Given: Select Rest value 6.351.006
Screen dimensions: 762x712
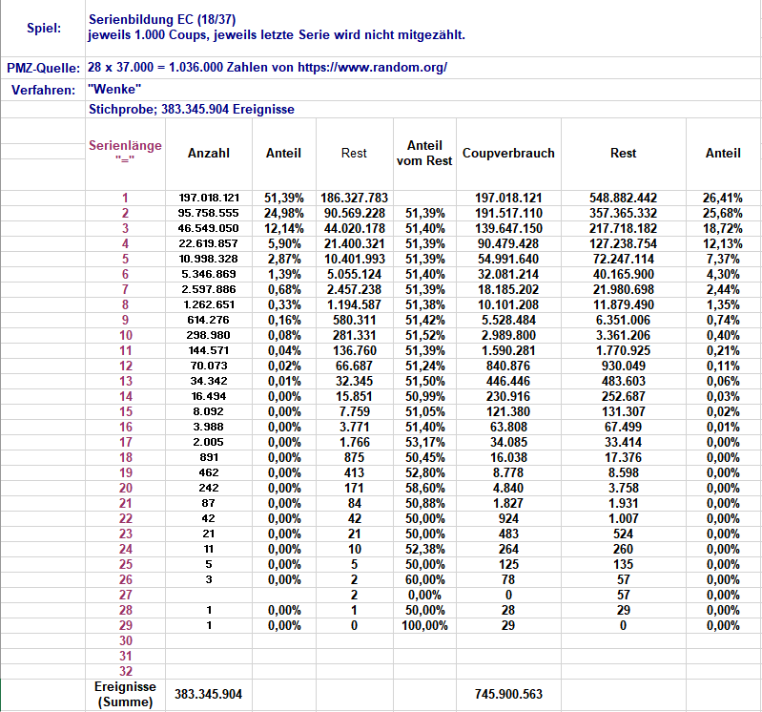Looking at the screenshot, I should tap(623, 320).
